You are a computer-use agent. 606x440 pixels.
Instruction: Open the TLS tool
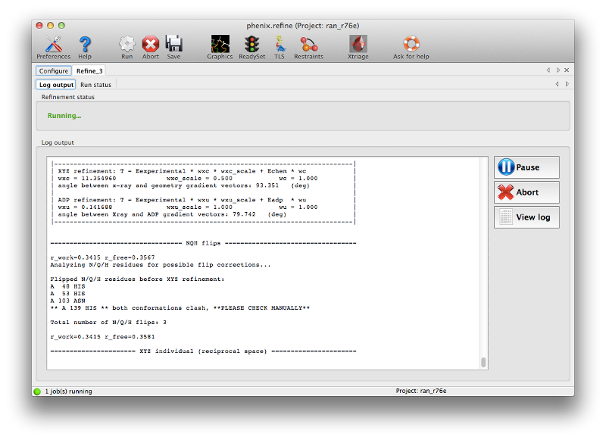click(279, 45)
